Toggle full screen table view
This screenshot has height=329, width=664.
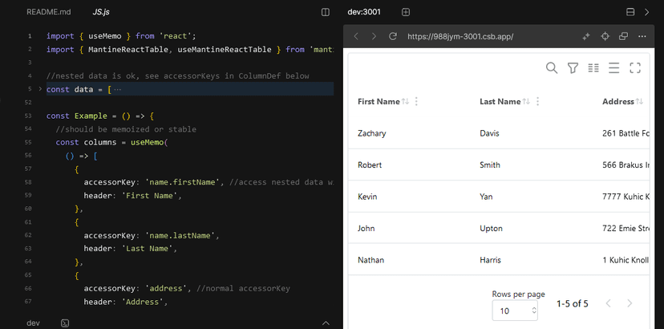point(635,68)
